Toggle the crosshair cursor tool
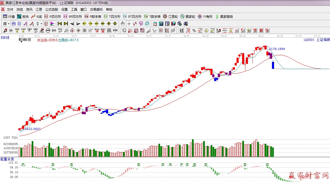330x182 pixels. click(129, 24)
